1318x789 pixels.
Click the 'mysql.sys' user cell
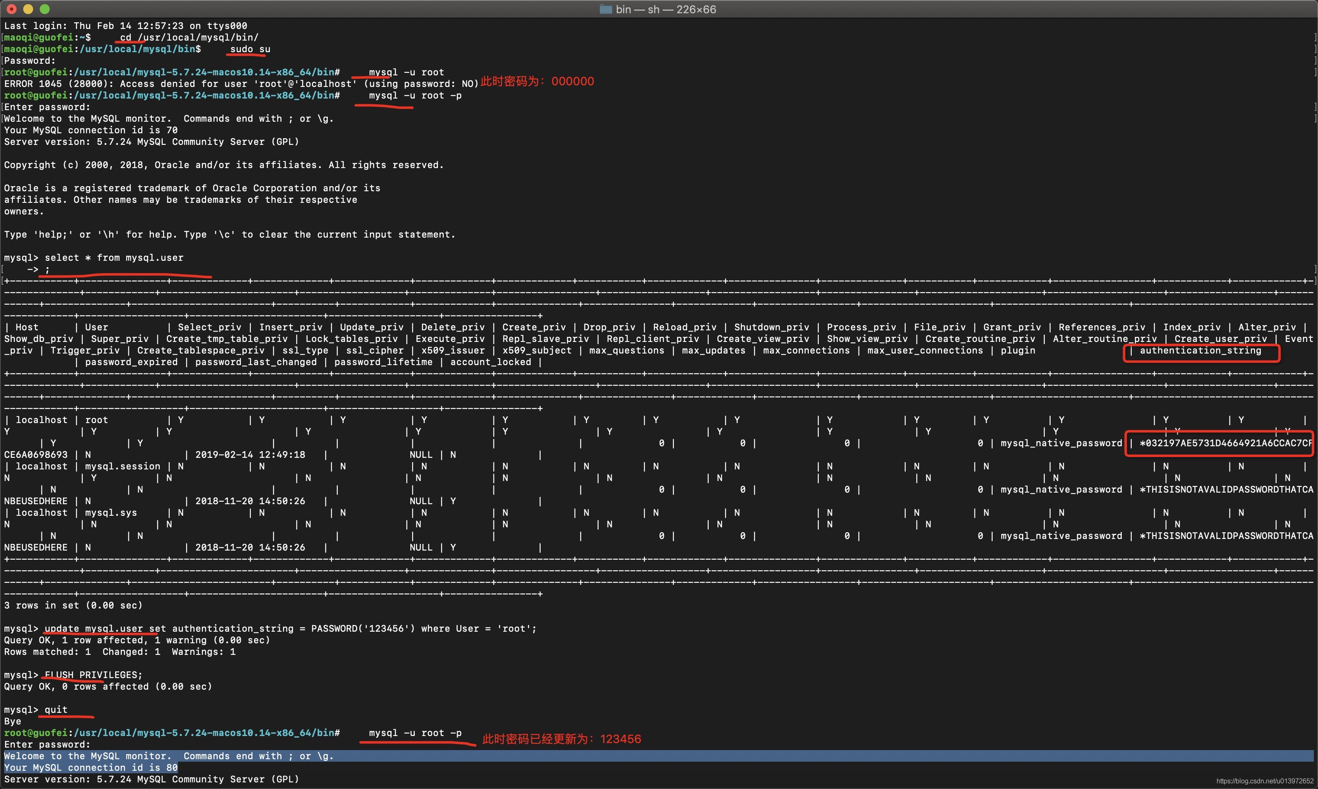click(111, 512)
